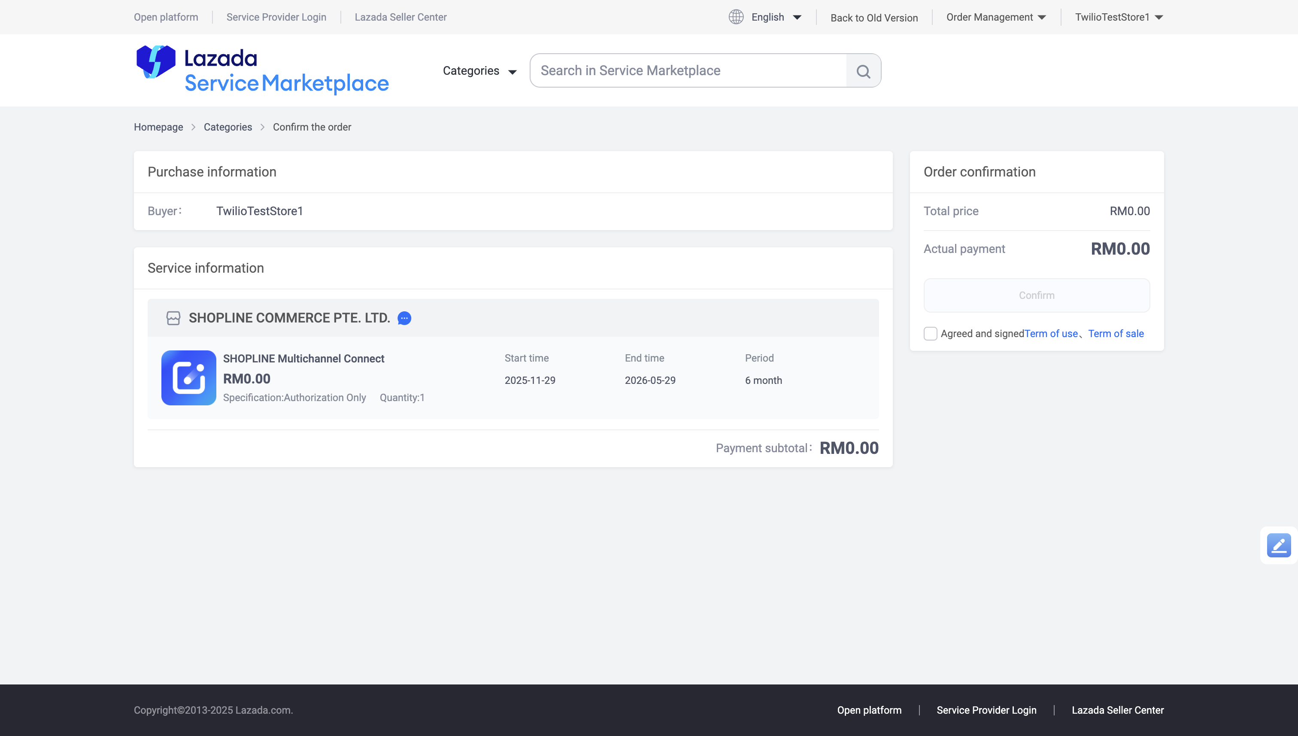Screen dimensions: 1298x736
Task: Click the Confirm order button
Action: click(1036, 295)
